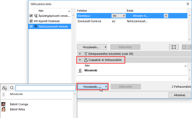Disable the Tartószerkezeti elemek checkbox
The height and width of the screenshot is (118, 192).
[x=31, y=26]
